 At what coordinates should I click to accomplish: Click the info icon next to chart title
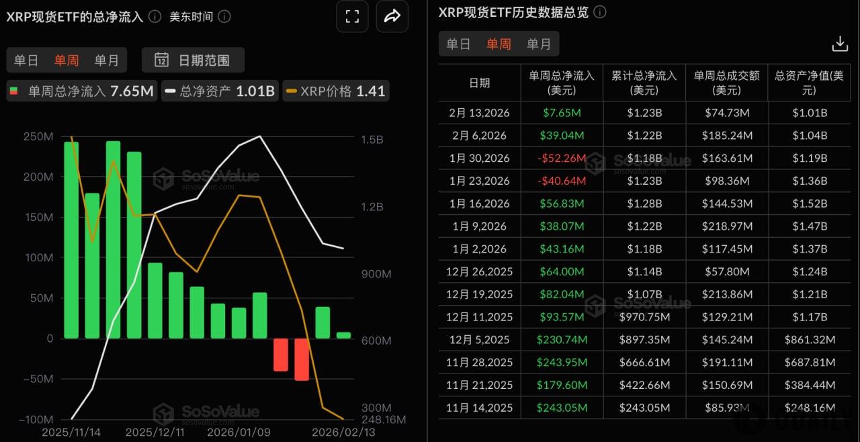coord(155,15)
